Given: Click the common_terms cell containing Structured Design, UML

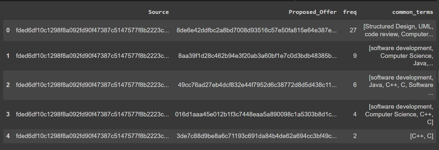Looking at the screenshot, I should (398, 30).
